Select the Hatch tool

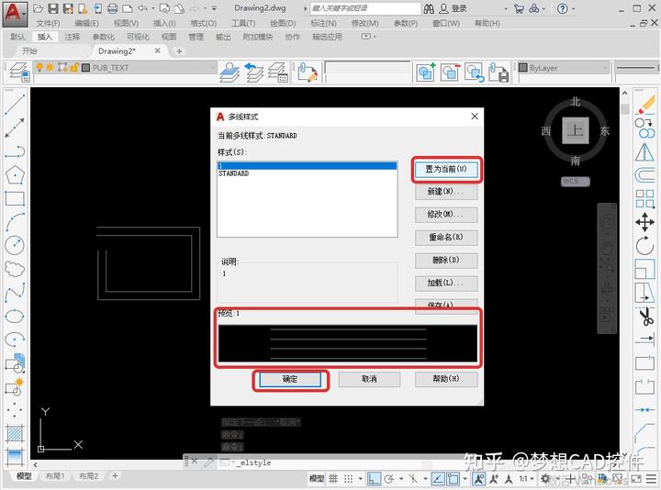tap(15, 433)
